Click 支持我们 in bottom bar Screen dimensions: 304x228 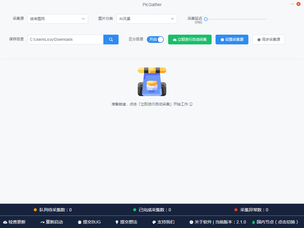[x=164, y=222]
